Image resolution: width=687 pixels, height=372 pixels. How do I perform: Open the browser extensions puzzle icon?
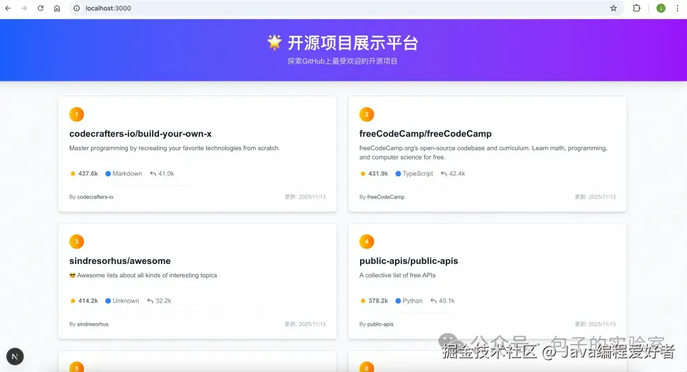[637, 8]
